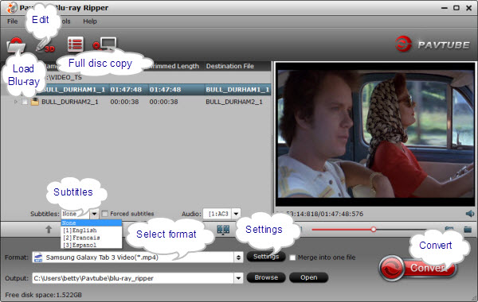Open the Output path dropdown arrow
Screen dimensions: 478x302
pos(238,278)
